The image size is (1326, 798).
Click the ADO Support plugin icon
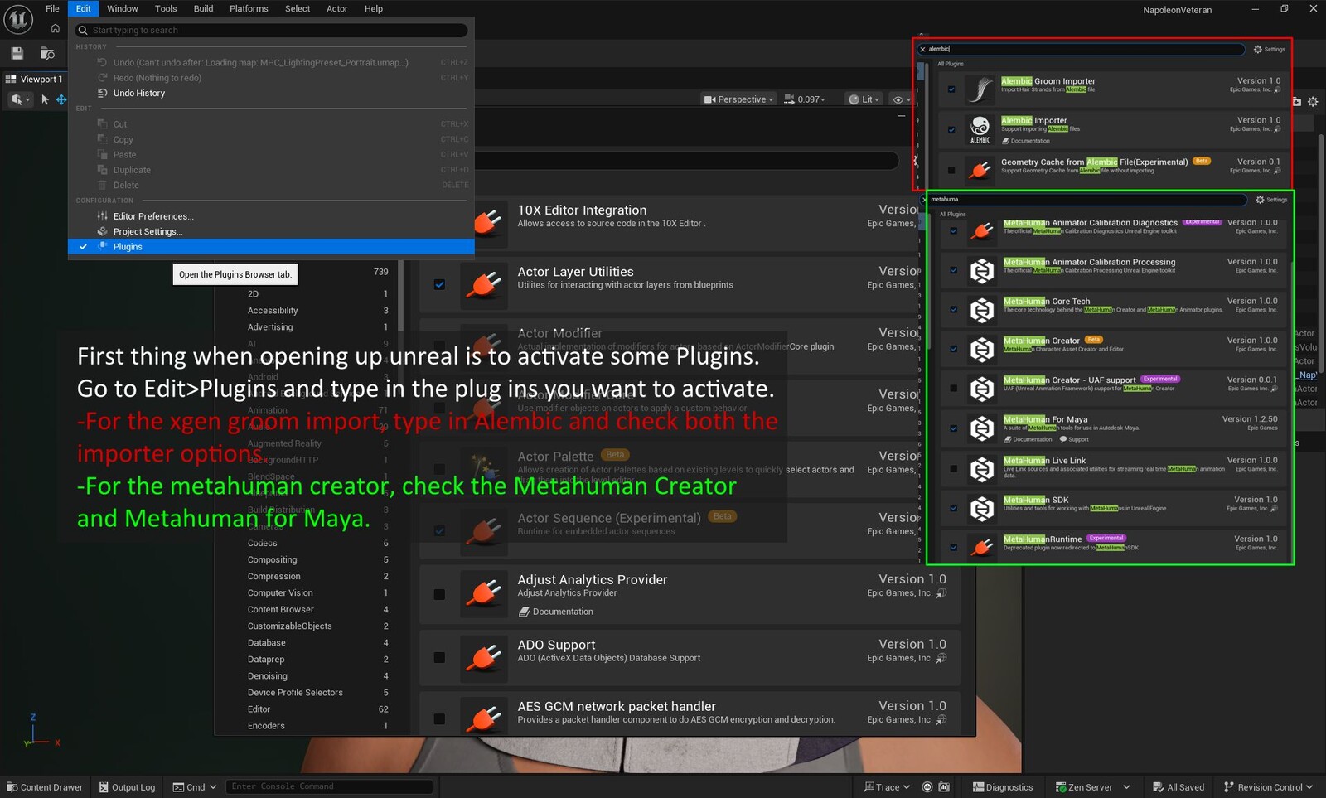point(484,657)
